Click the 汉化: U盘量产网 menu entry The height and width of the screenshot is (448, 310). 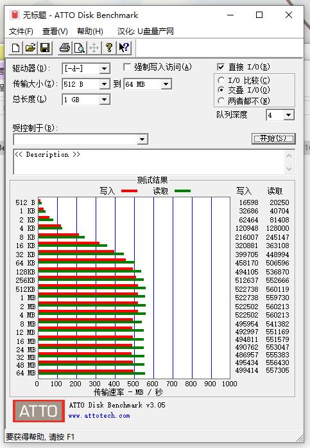(x=146, y=31)
